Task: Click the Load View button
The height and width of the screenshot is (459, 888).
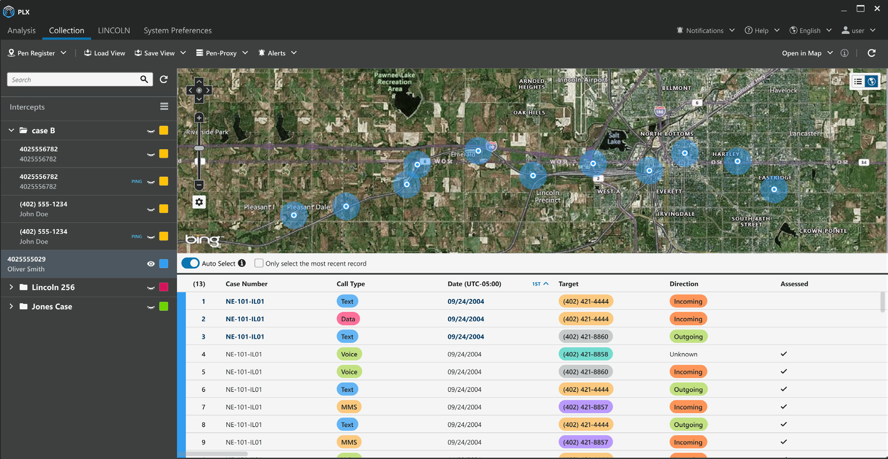Action: (x=104, y=53)
